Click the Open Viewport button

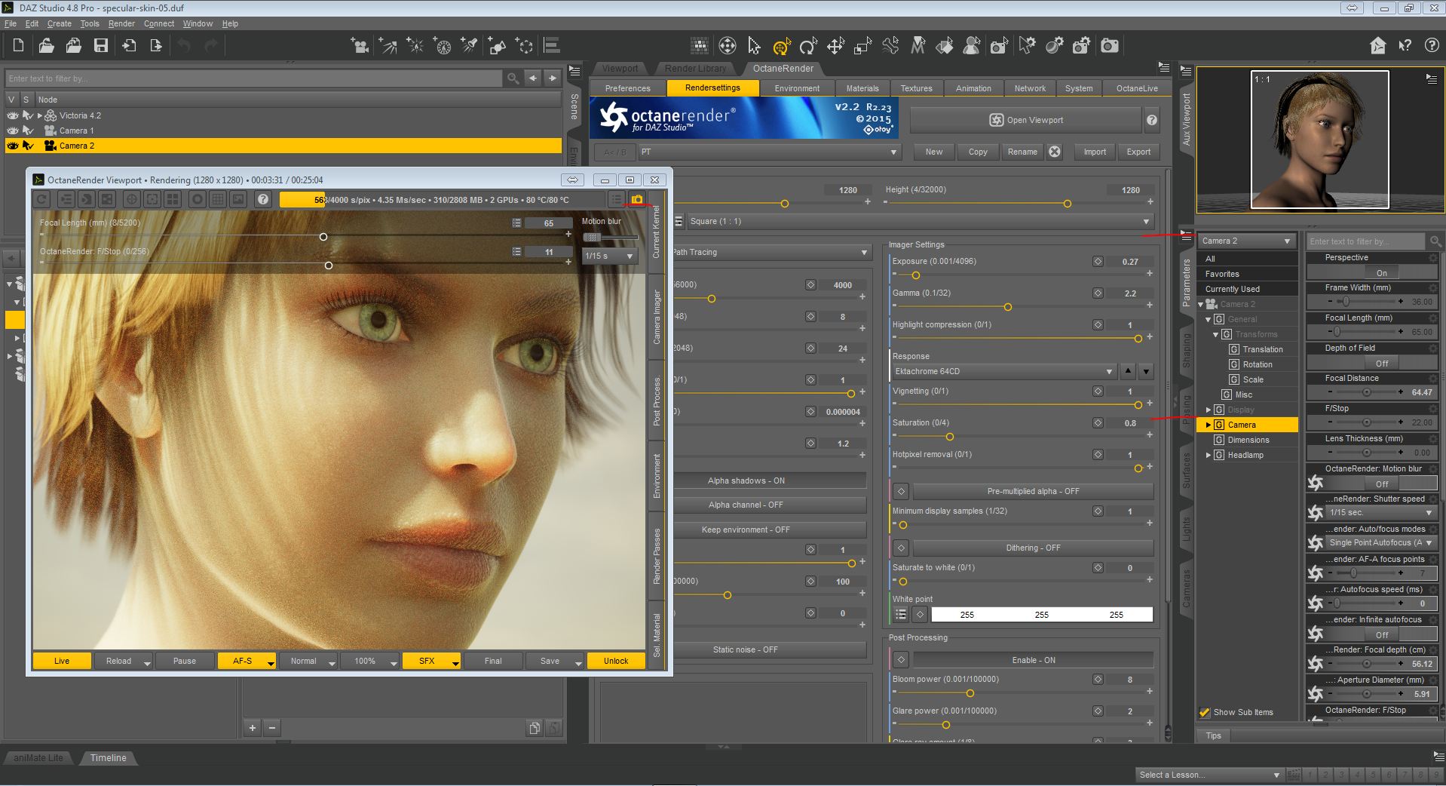pos(1025,120)
